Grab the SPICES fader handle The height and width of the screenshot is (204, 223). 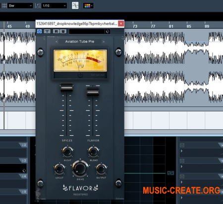66,87
